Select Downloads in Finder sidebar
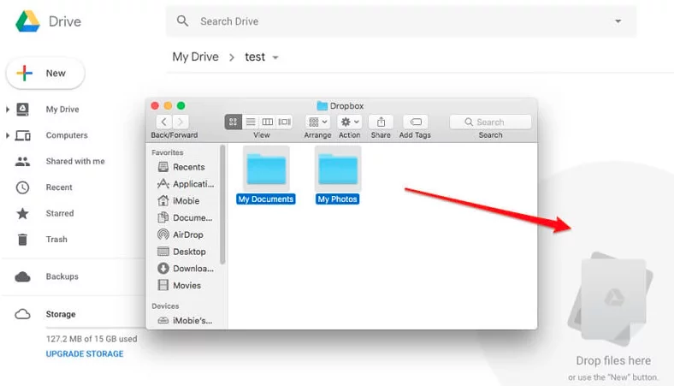The height and width of the screenshot is (386, 674). pos(186,269)
